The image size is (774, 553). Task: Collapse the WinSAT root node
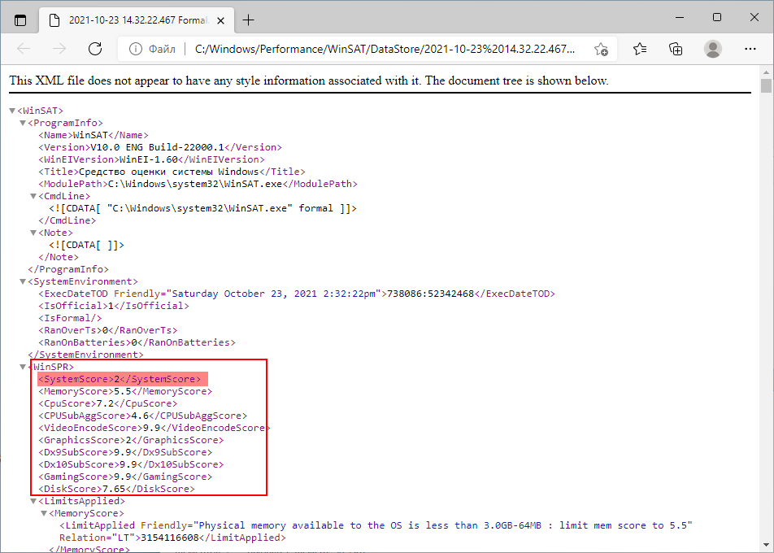(11, 110)
